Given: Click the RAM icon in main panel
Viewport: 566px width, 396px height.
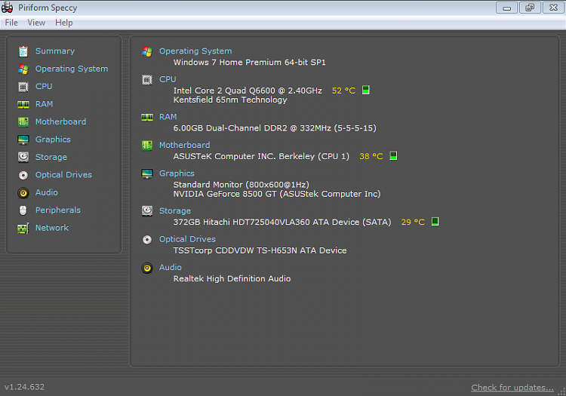Looking at the screenshot, I should (x=147, y=117).
